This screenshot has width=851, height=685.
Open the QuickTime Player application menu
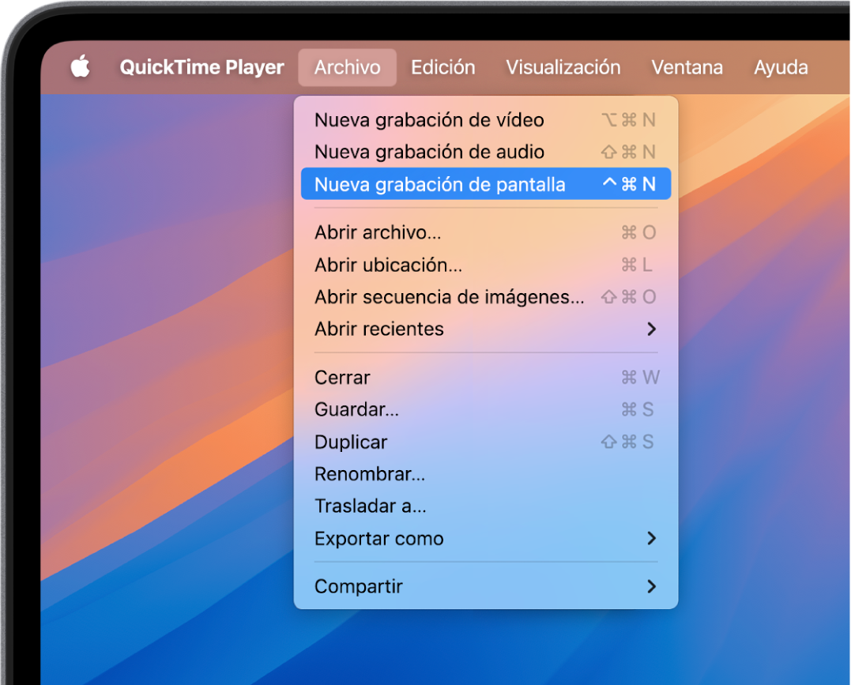click(x=201, y=67)
